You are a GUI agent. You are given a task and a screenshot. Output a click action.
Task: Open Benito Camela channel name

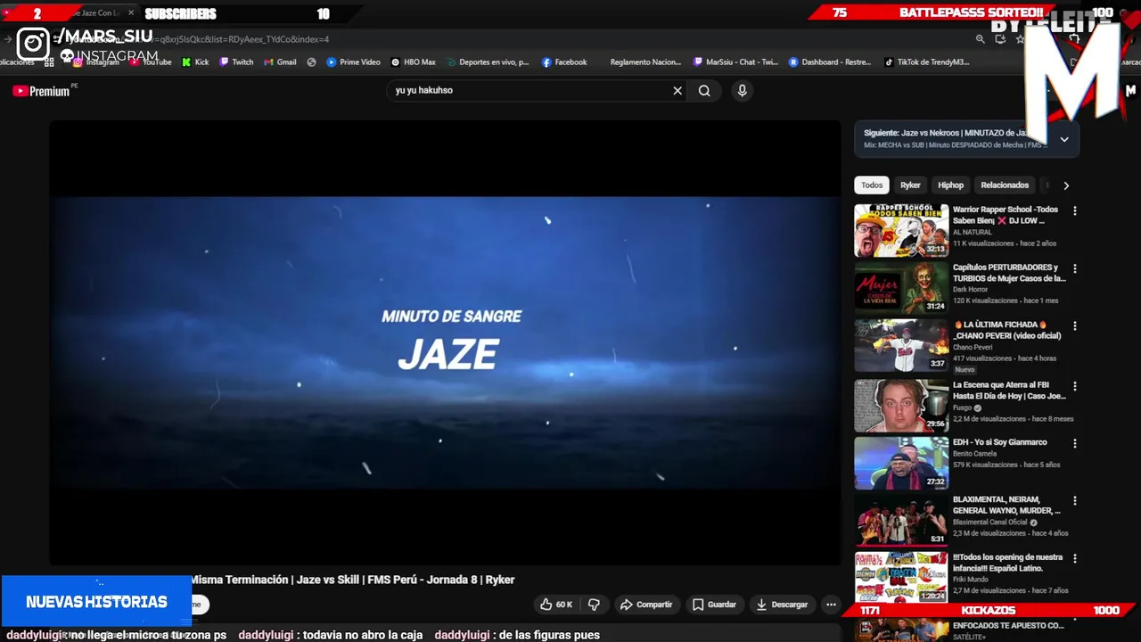(975, 454)
